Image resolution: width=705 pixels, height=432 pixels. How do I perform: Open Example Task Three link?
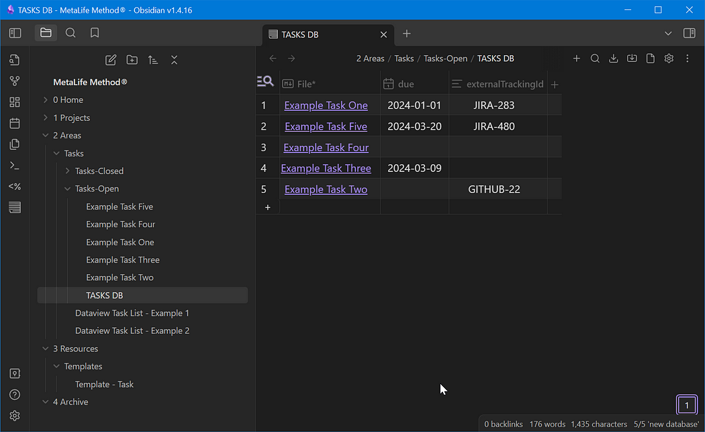pos(326,169)
